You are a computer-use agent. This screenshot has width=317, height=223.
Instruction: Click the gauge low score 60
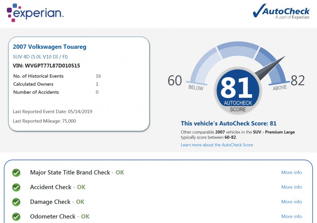[x=175, y=80]
